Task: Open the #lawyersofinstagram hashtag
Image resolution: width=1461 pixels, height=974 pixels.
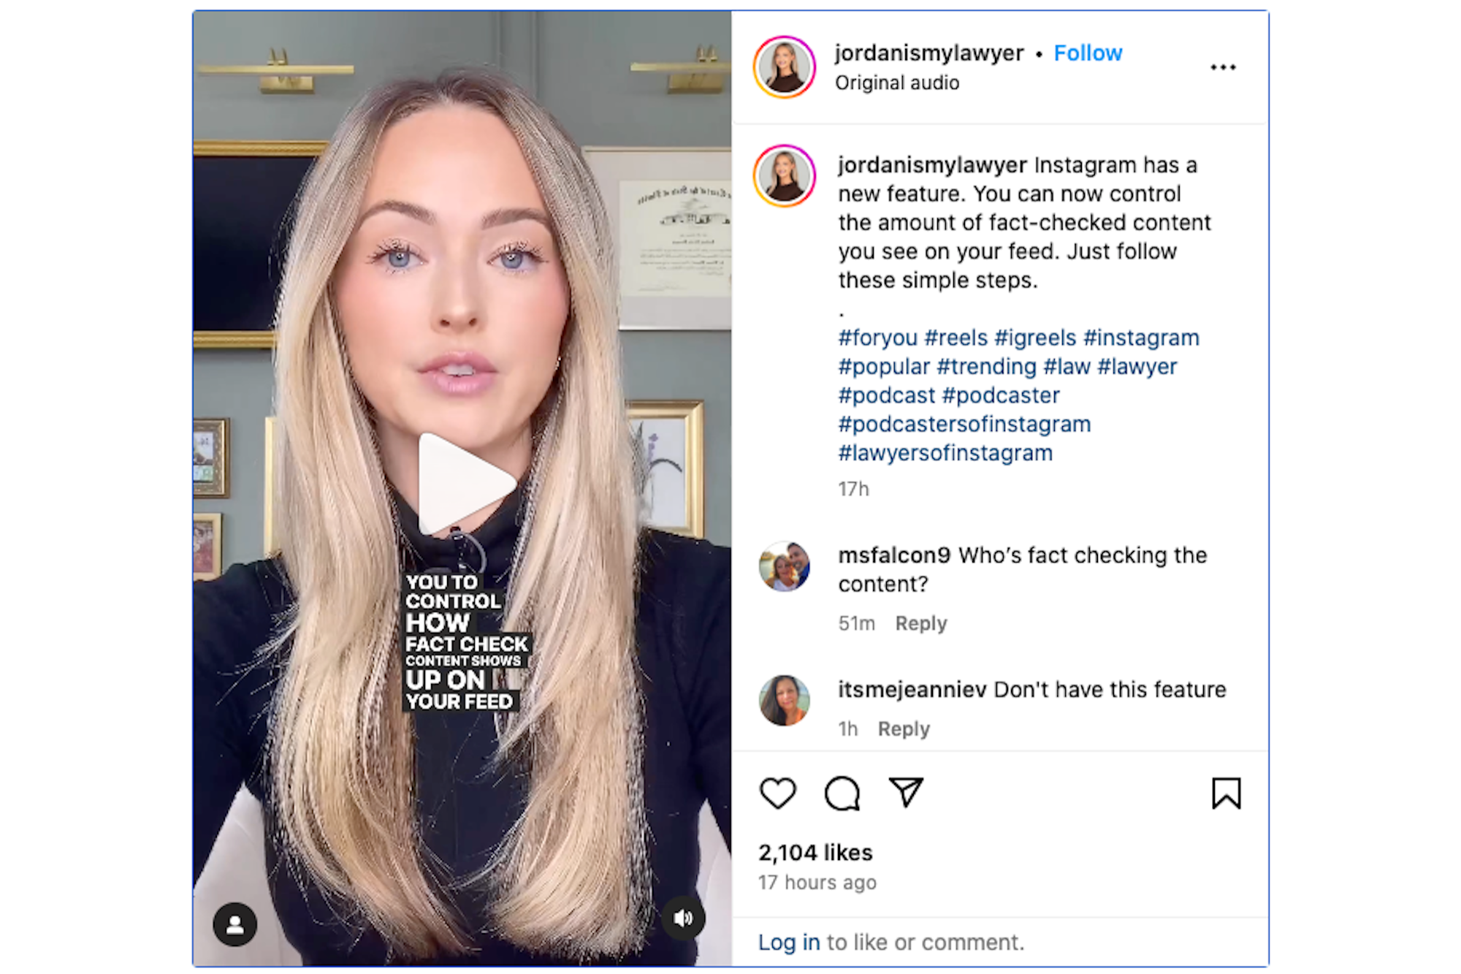Action: click(945, 453)
